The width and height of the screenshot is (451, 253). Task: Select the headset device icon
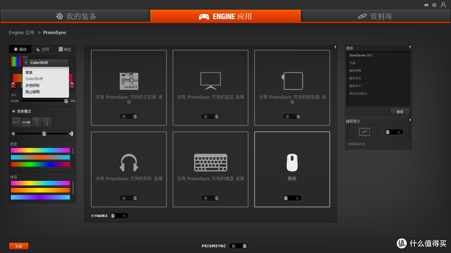pyautogui.click(x=129, y=163)
